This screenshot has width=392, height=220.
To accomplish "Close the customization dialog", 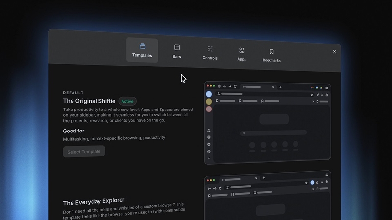I will 334,52.
